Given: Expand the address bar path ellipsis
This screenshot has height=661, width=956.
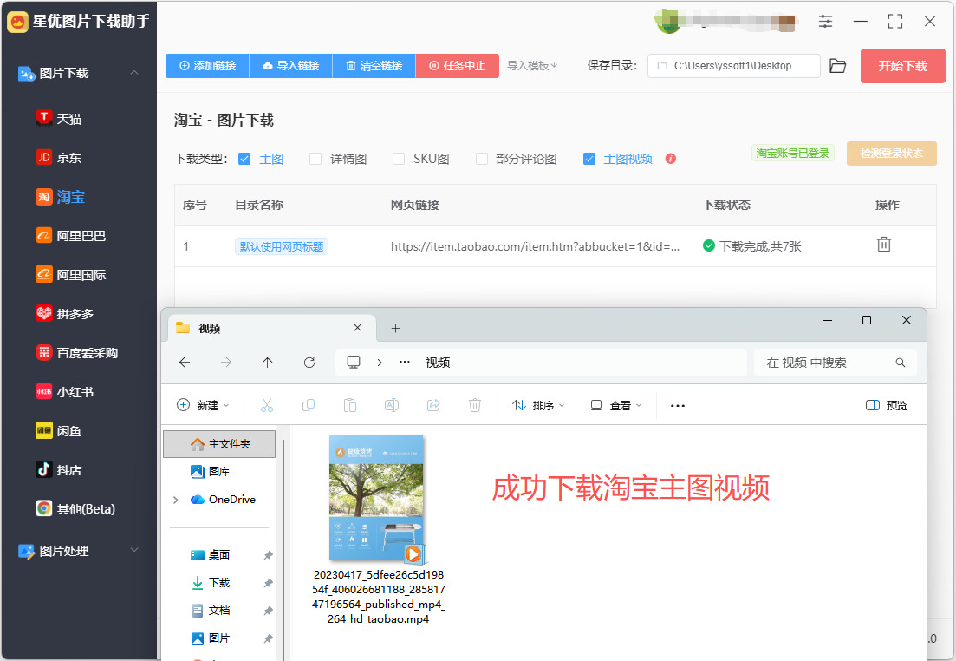Looking at the screenshot, I should click(404, 362).
